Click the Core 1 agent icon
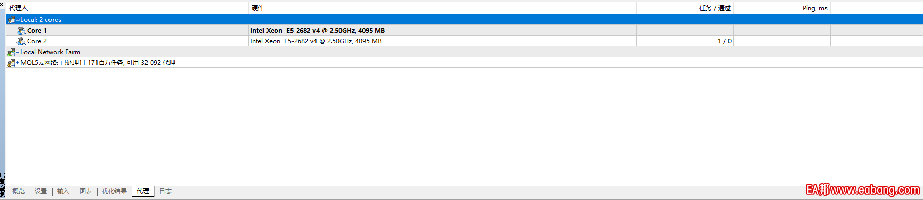Viewport: 923px width, 200px height. (x=21, y=31)
